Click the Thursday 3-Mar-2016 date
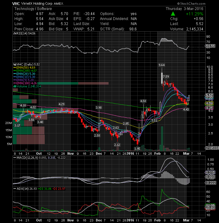 click(x=185, y=9)
